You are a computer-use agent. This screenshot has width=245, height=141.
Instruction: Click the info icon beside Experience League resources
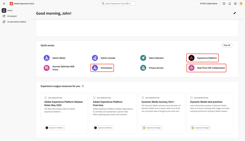click(x=83, y=86)
